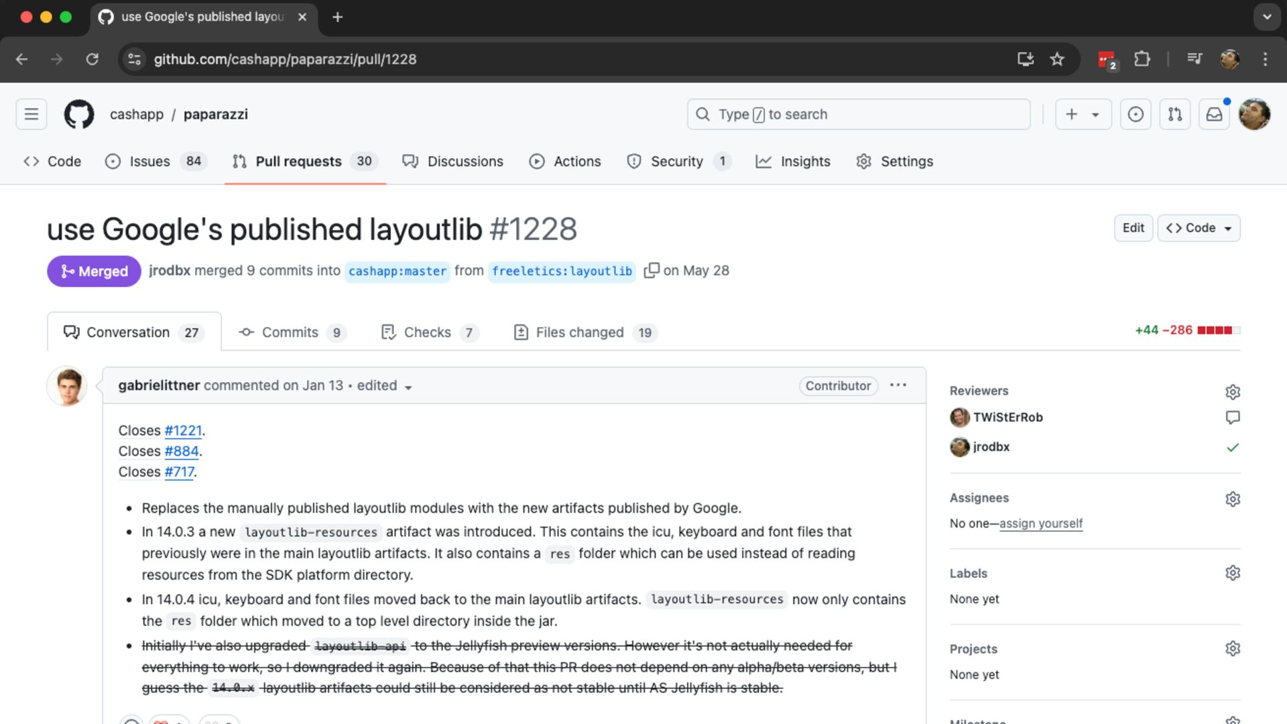View TWiStErRob's review comment icon

click(x=1233, y=417)
